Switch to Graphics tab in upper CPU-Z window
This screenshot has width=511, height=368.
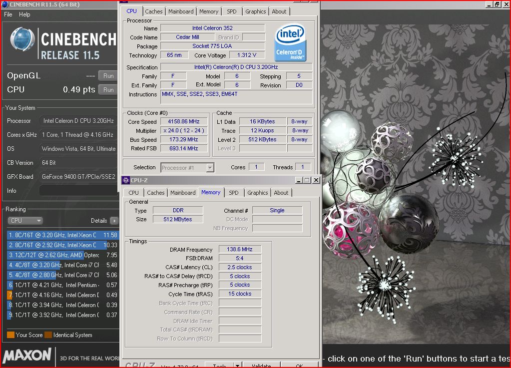256,11
